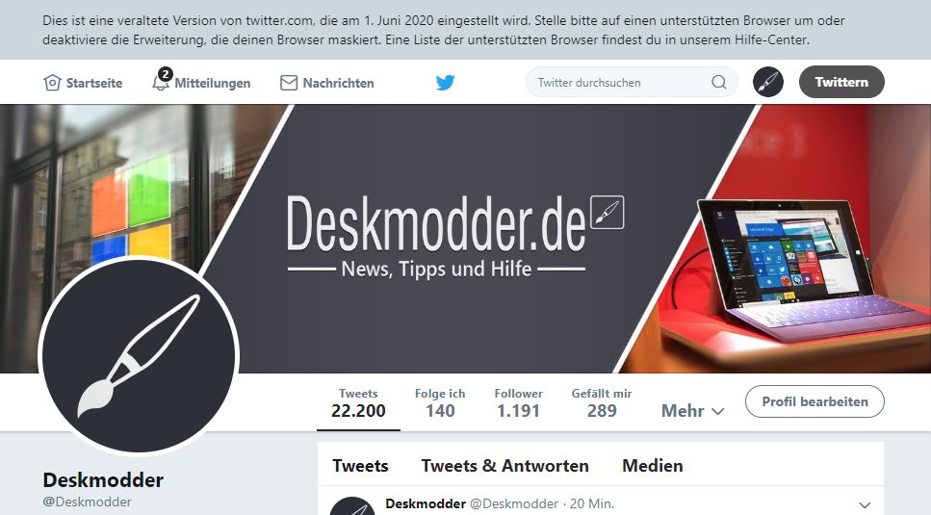Click the Twittern button
This screenshot has width=931, height=515.
[841, 82]
